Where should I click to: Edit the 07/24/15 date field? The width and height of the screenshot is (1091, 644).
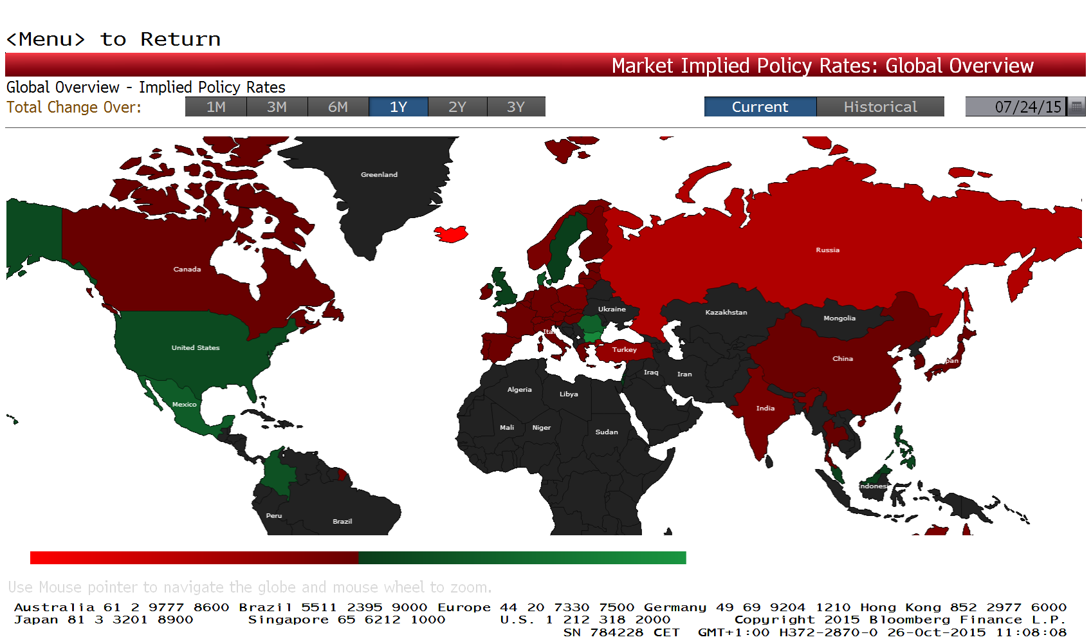tap(1016, 107)
